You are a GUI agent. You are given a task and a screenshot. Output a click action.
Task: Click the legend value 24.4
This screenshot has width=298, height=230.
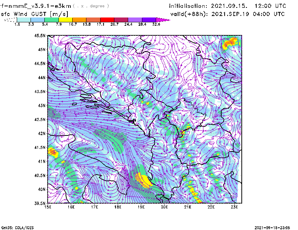click(x=128, y=24)
